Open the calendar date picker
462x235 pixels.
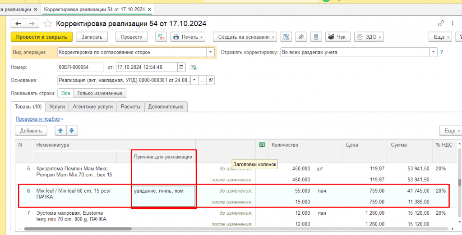(x=181, y=67)
